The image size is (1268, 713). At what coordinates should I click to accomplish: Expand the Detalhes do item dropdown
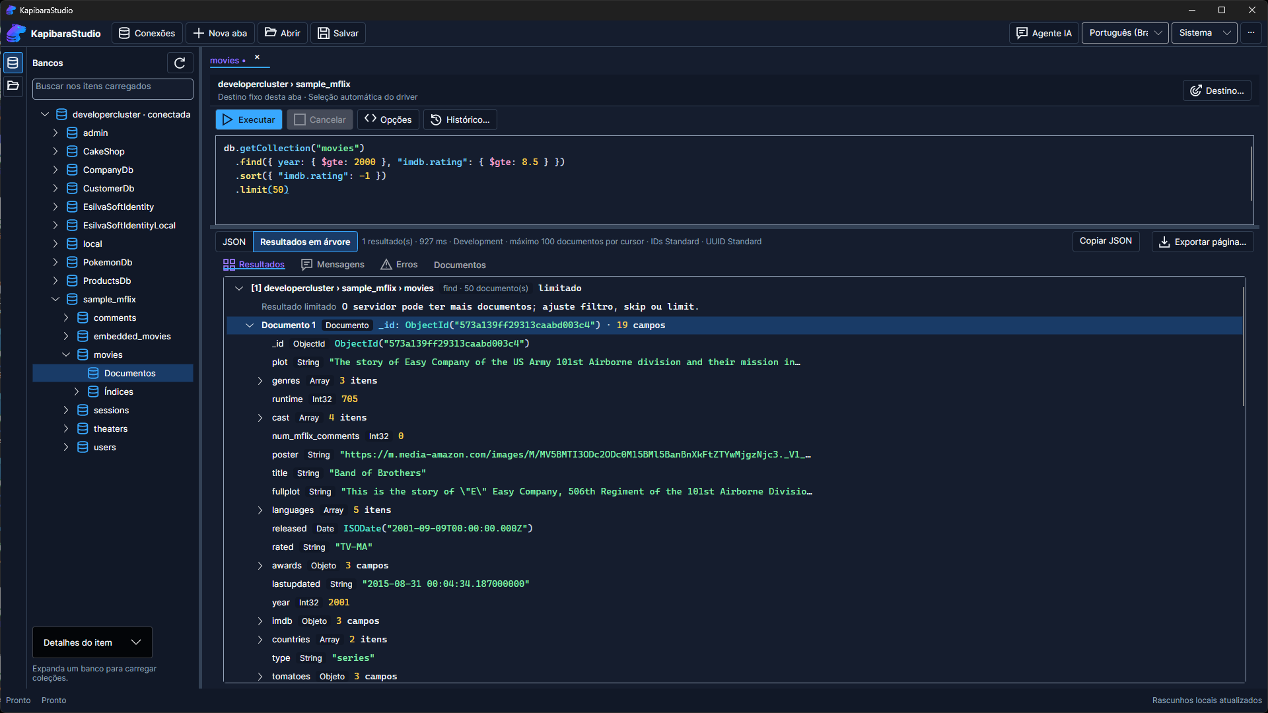click(92, 642)
